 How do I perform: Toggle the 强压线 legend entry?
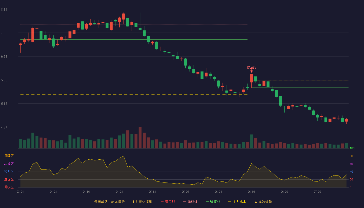(x=168, y=202)
